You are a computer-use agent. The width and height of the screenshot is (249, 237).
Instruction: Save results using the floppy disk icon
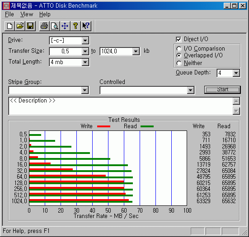point(30,26)
